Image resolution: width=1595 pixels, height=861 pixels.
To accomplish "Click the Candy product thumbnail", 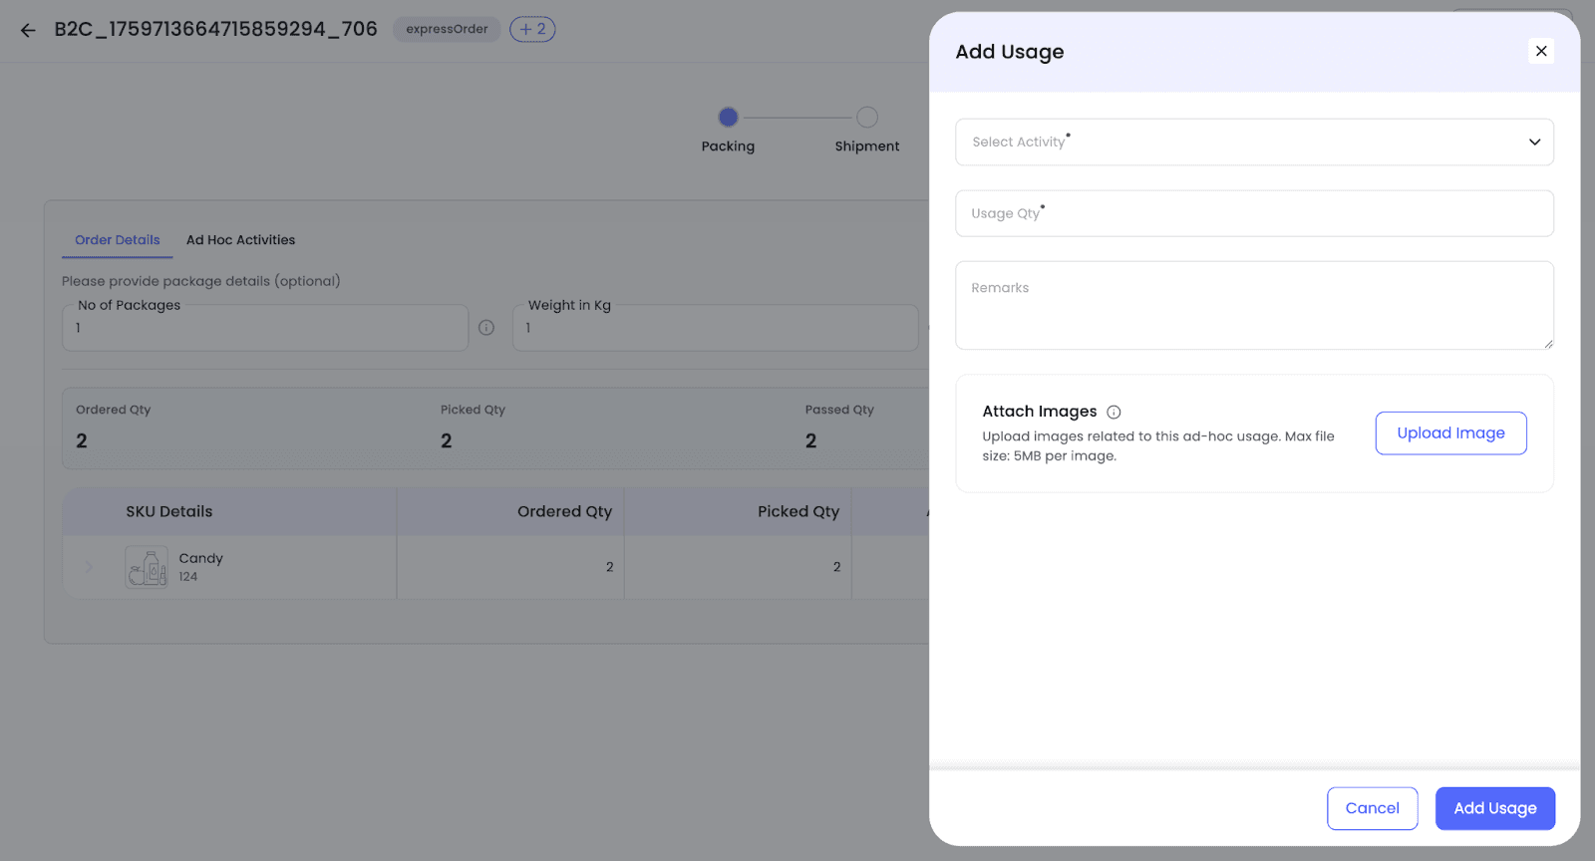I will tap(147, 567).
